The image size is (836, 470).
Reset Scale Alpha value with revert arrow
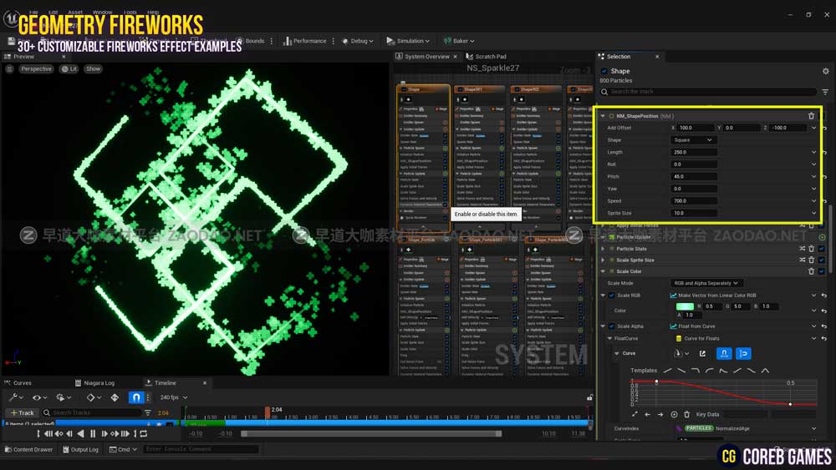point(823,326)
